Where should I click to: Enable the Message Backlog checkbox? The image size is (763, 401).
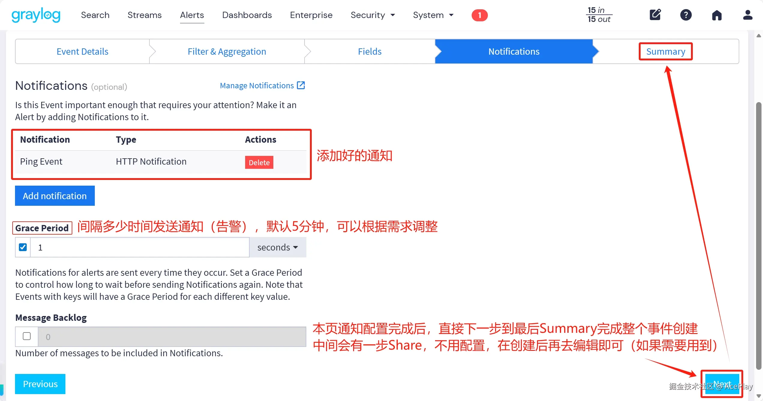(26, 336)
